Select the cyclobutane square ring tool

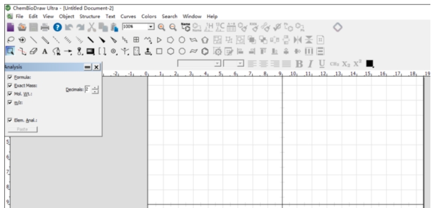(x=159, y=51)
